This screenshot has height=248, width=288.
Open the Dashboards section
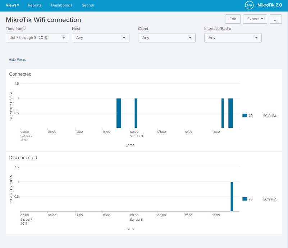61,5
